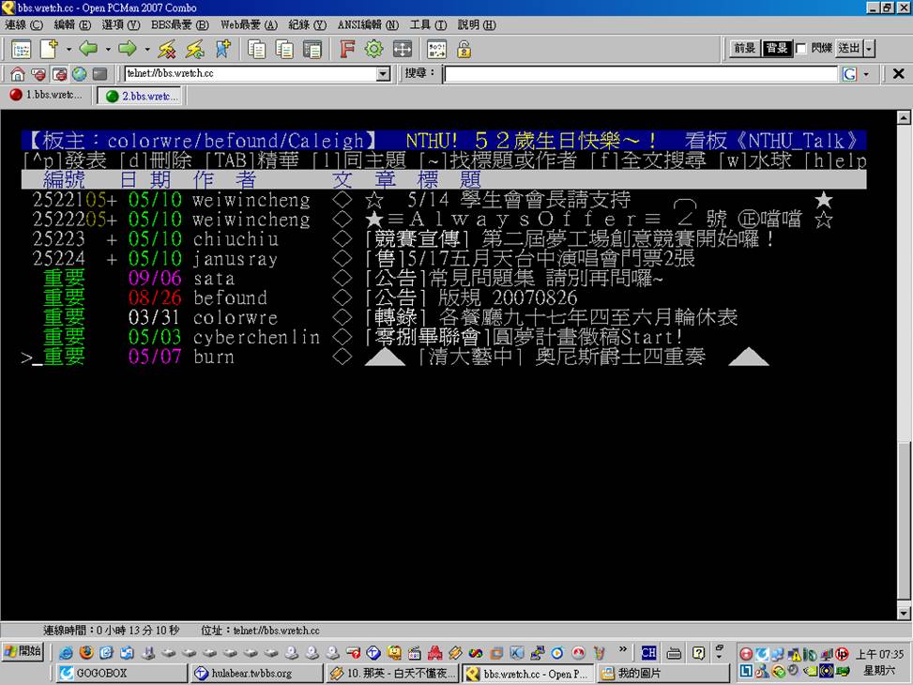The height and width of the screenshot is (685, 913).
Task: Switch to the 1.bbs.wretch tab
Action: tap(46, 96)
